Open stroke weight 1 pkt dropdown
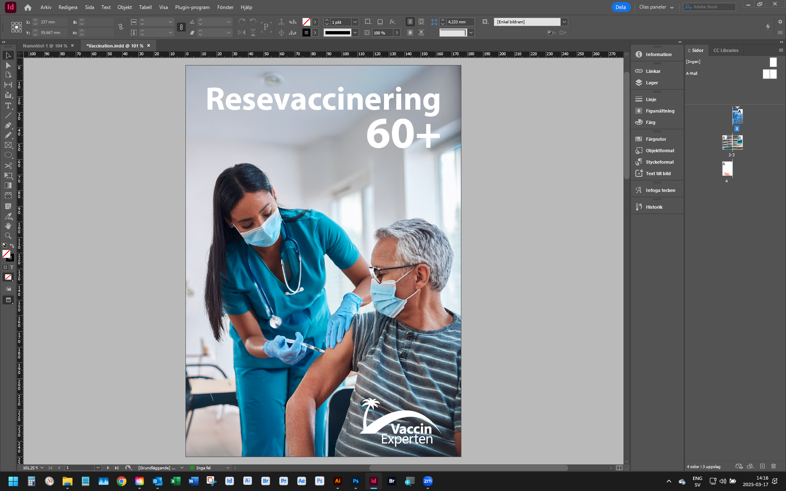Viewport: 786px width, 491px height. pos(355,22)
